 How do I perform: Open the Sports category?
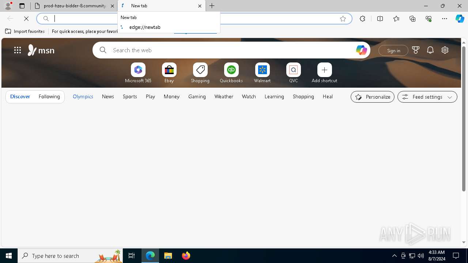(x=130, y=97)
